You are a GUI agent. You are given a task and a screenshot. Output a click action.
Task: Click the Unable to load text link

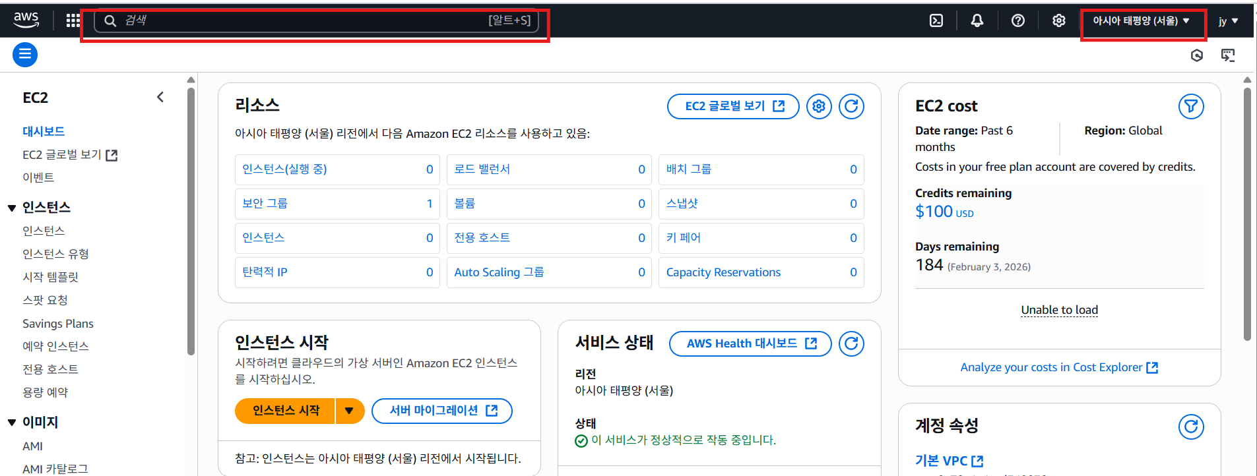click(1059, 310)
